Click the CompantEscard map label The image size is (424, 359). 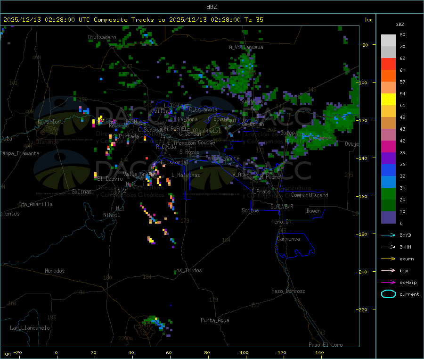310,195
